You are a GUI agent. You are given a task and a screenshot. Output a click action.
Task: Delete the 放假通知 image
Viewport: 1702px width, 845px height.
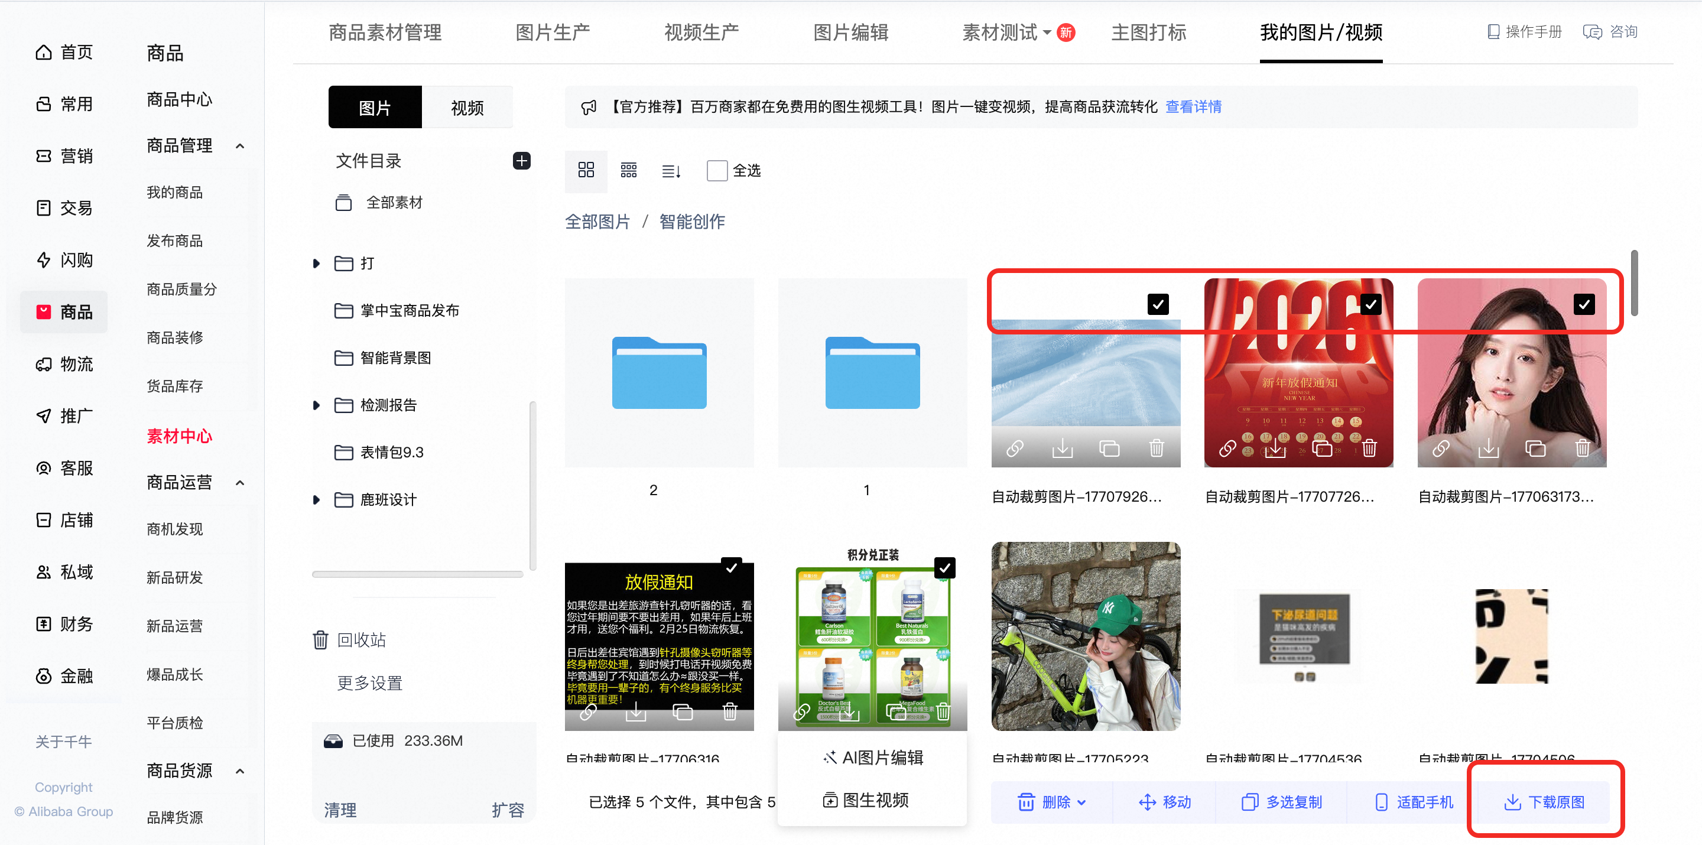729,711
